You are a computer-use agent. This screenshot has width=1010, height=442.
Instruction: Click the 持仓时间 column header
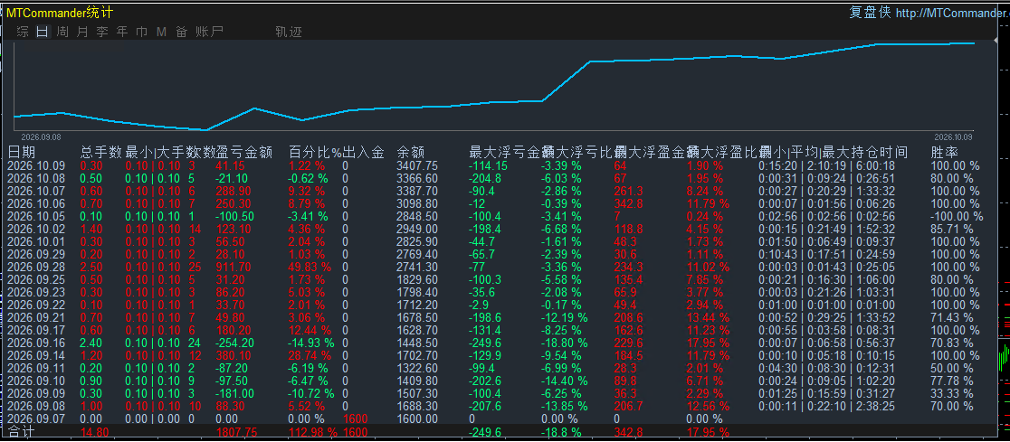880,153
